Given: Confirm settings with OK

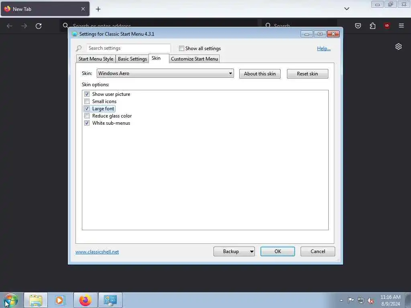Looking at the screenshot, I should point(278,251).
